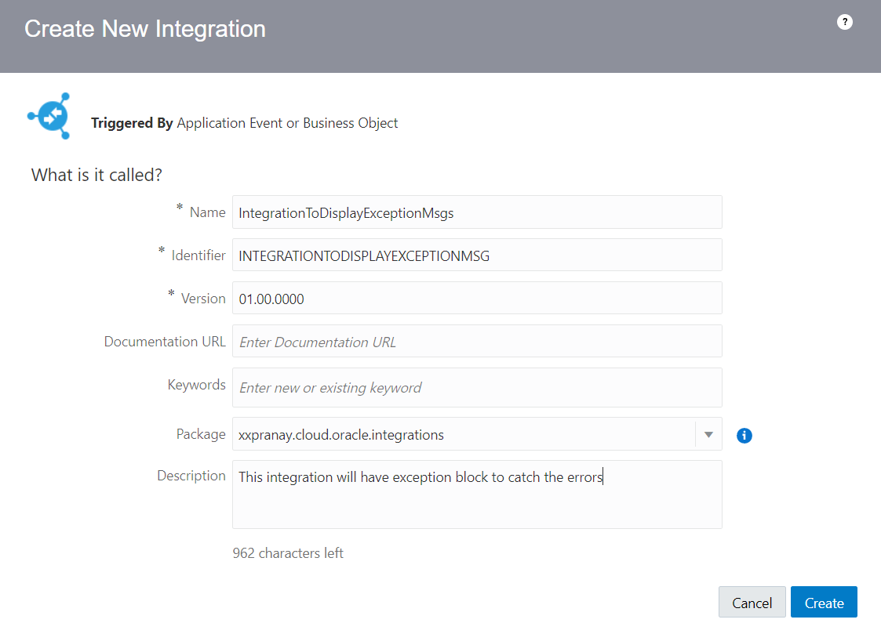Click the 'Create New Integration' title

click(145, 29)
